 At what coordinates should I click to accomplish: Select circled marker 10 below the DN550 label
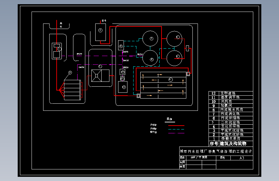(123, 72)
